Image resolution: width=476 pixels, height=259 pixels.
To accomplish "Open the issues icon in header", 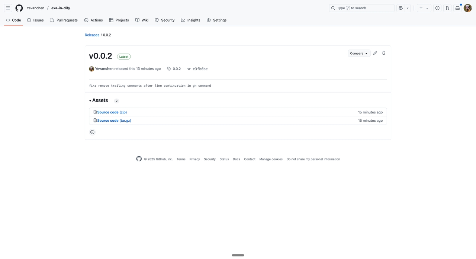I will [x=437, y=8].
